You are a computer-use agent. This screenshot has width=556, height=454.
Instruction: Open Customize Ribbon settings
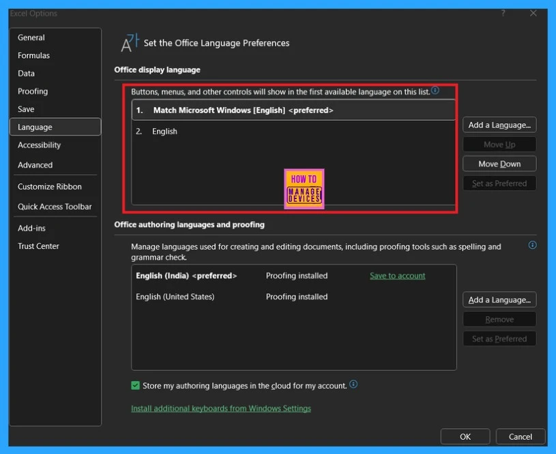pos(50,187)
